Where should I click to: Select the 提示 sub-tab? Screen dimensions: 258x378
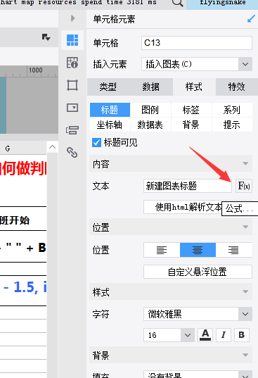232,125
